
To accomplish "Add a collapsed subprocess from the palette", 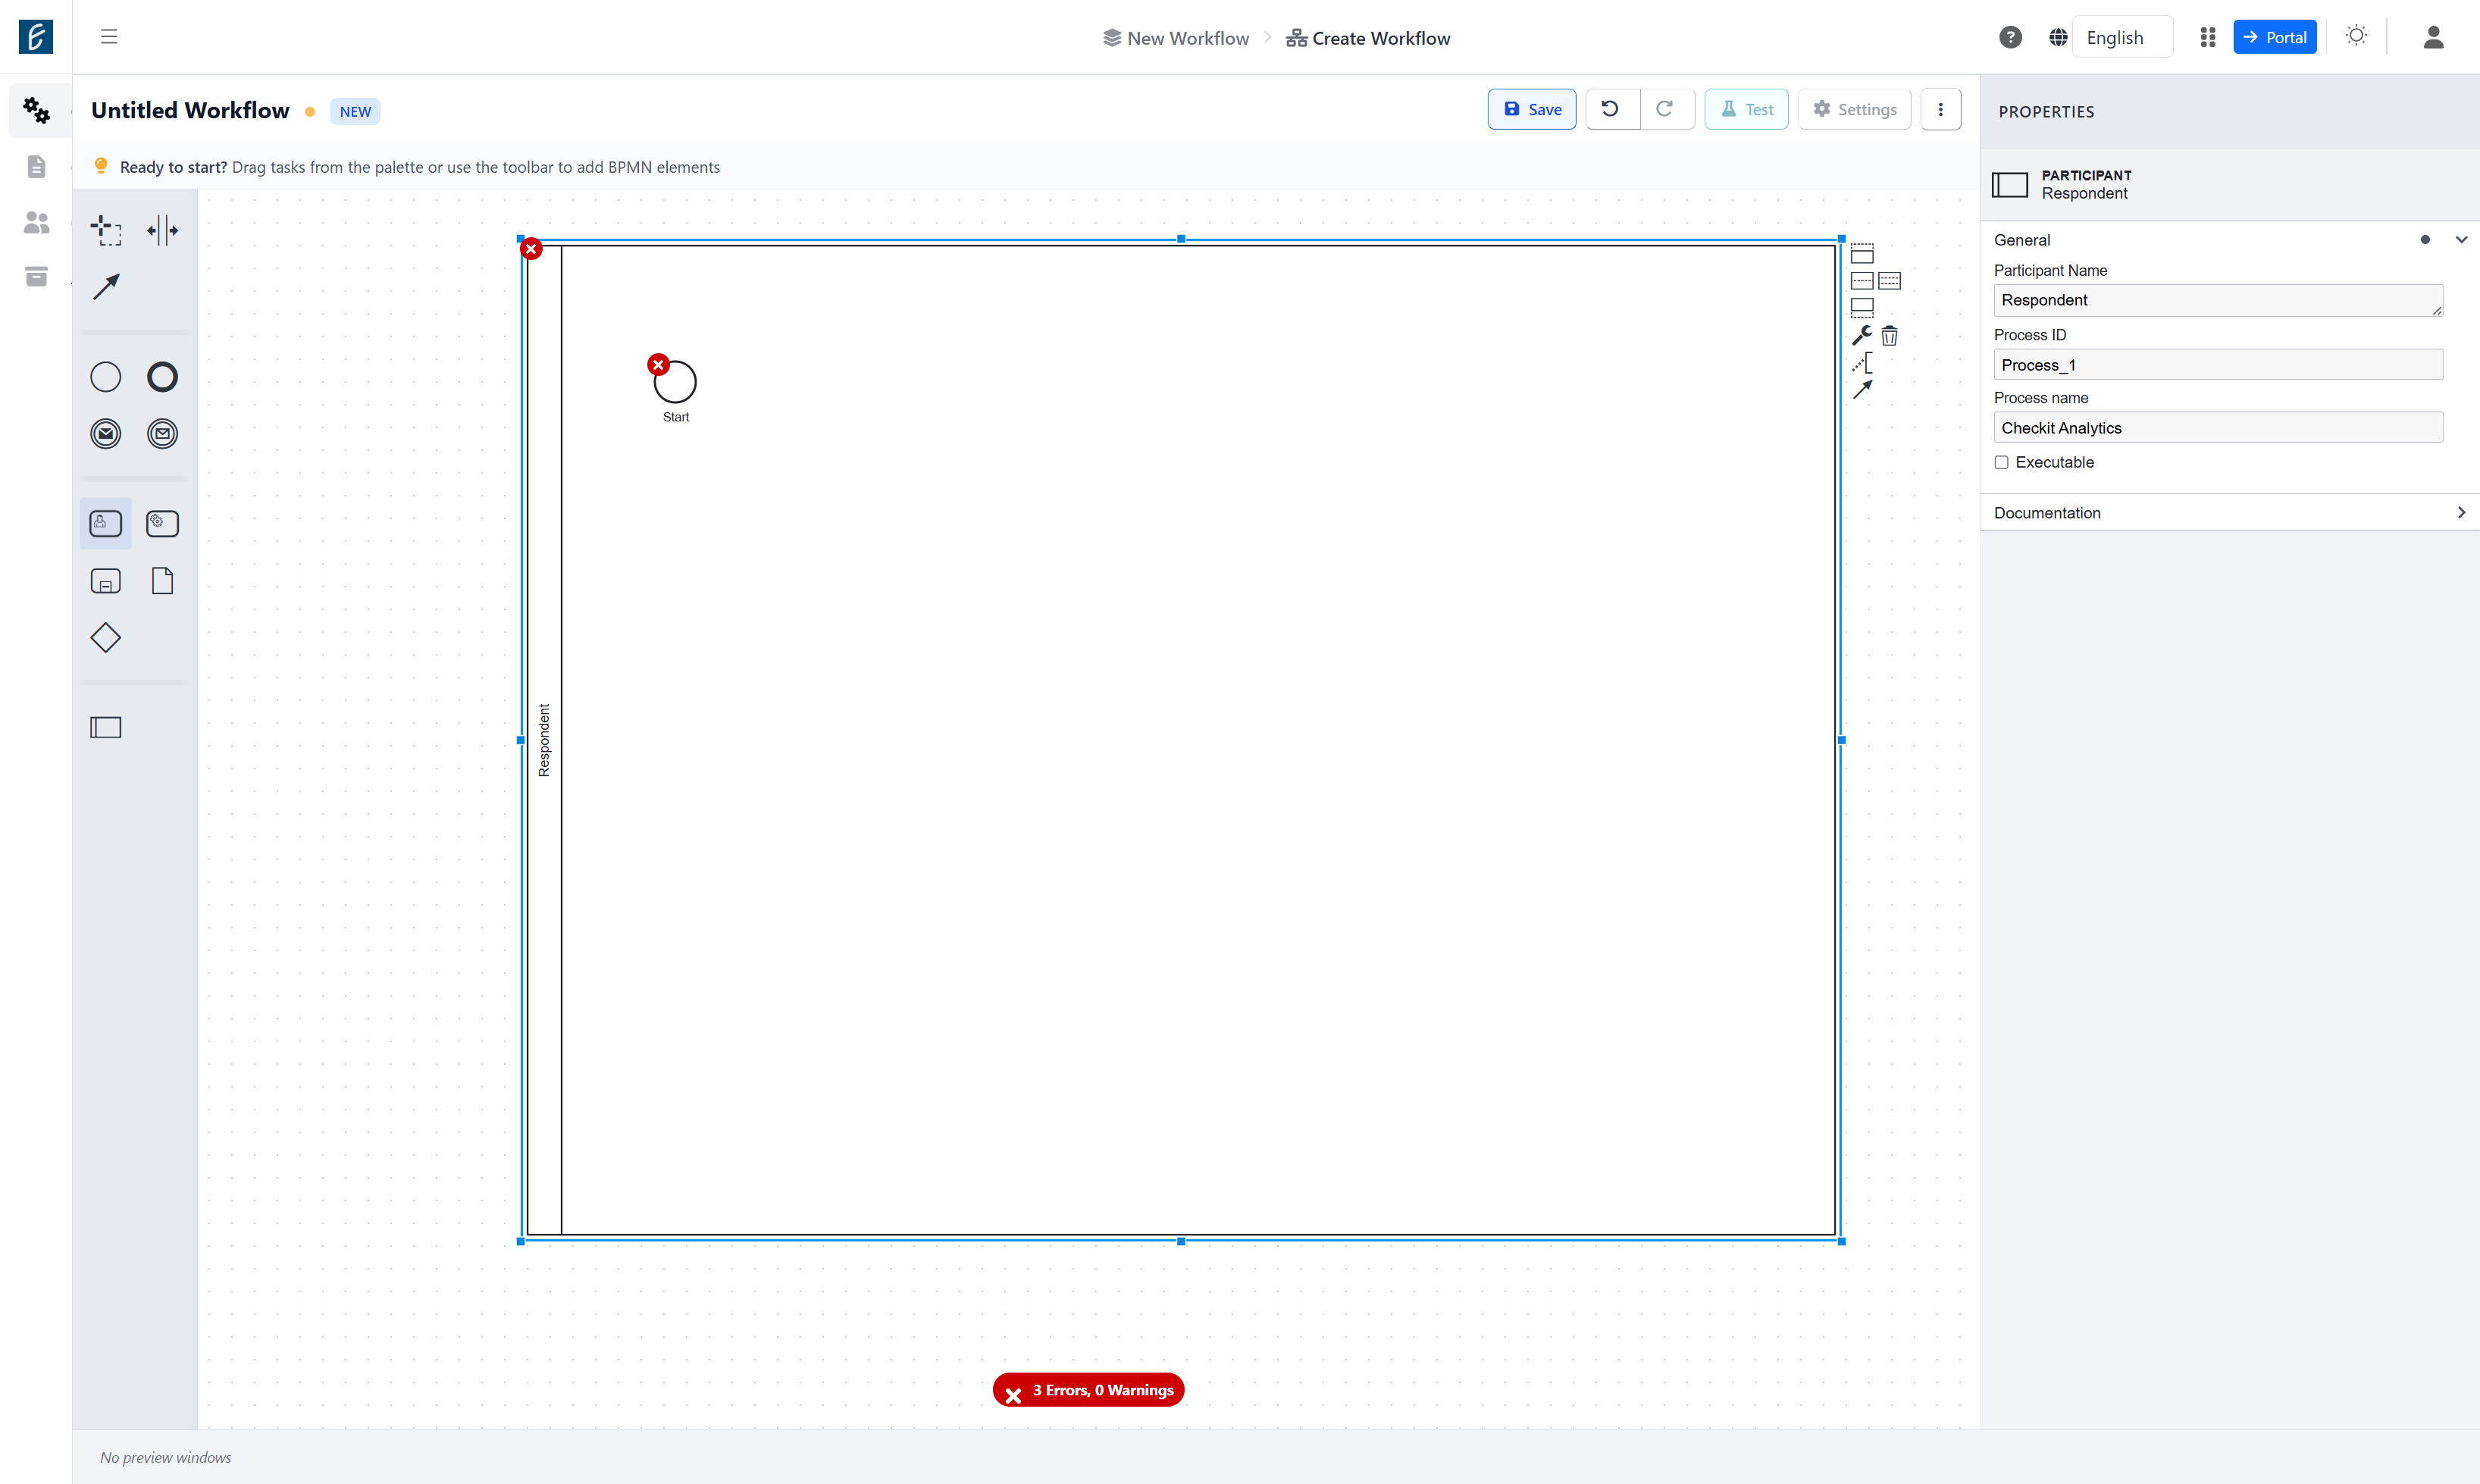I will point(106,581).
